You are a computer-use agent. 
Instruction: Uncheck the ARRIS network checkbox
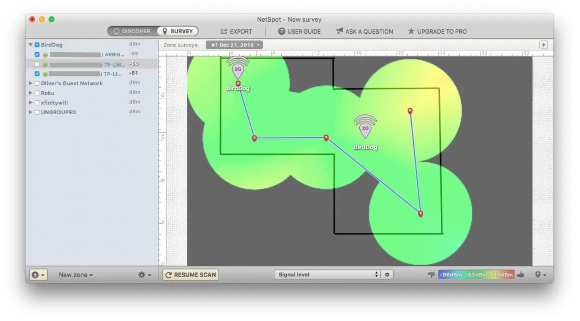click(x=37, y=55)
